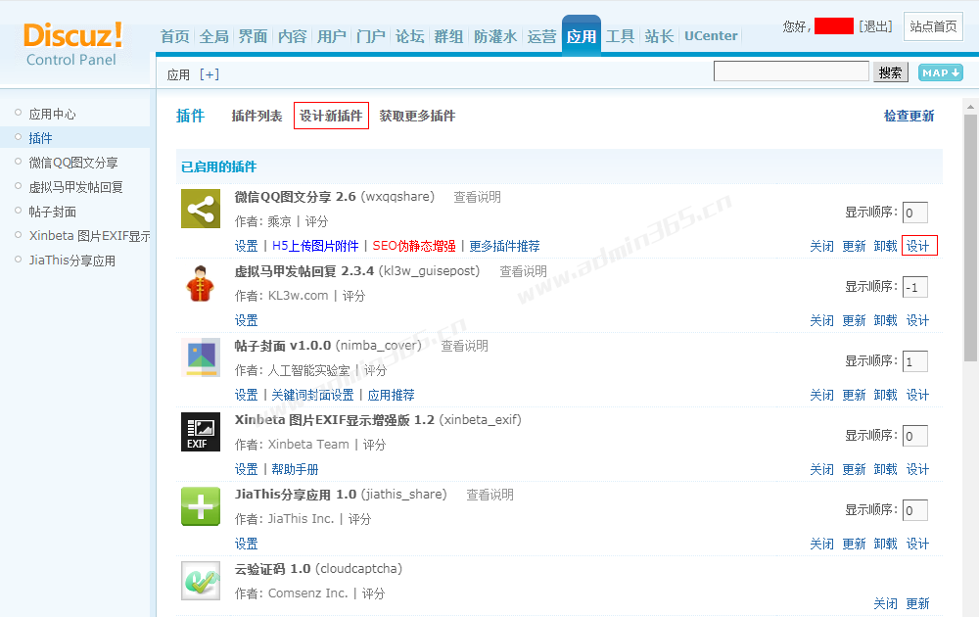The image size is (979, 617).
Task: Open the 运营 top menu
Action: 541,36
